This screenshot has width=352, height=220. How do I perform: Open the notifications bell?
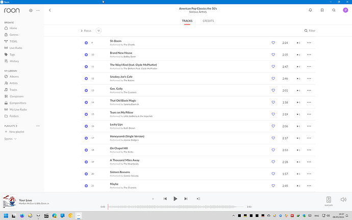[310, 10]
